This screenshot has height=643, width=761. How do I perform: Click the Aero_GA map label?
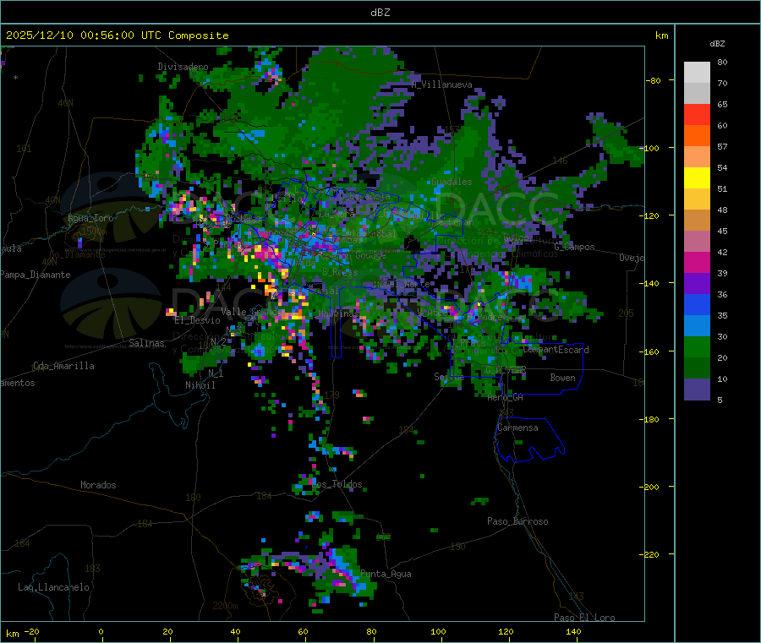pyautogui.click(x=506, y=397)
